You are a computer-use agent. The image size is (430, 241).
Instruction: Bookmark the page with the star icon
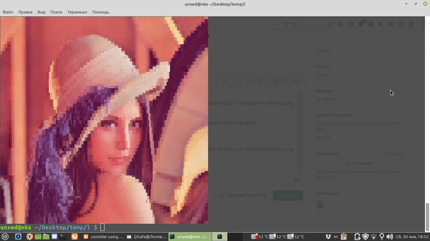(x=295, y=24)
